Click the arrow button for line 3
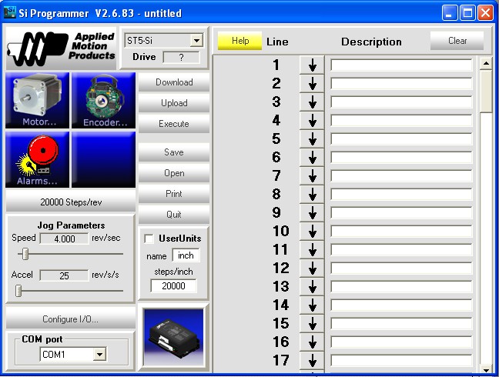The image size is (499, 377). (312, 102)
